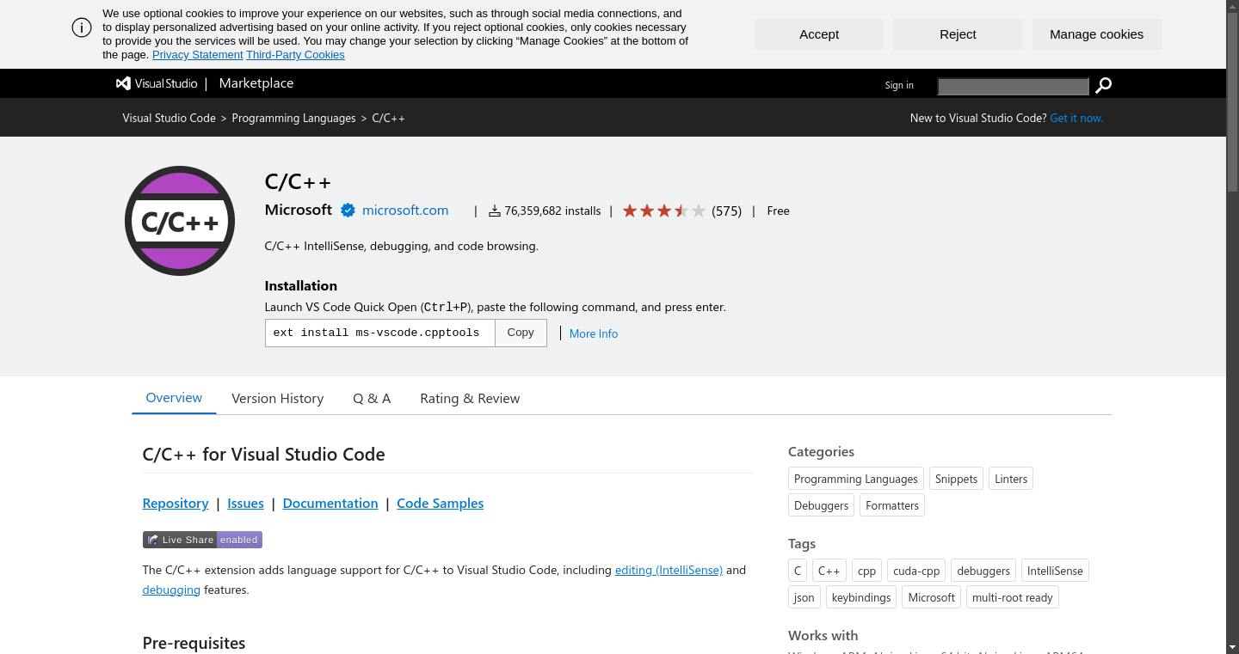The width and height of the screenshot is (1239, 654).
Task: Click the IntelliSense tag
Action: [x=1055, y=571]
